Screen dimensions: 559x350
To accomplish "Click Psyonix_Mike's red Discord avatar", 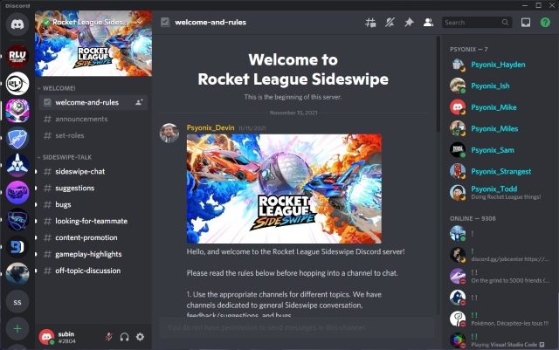I will click(458, 107).
